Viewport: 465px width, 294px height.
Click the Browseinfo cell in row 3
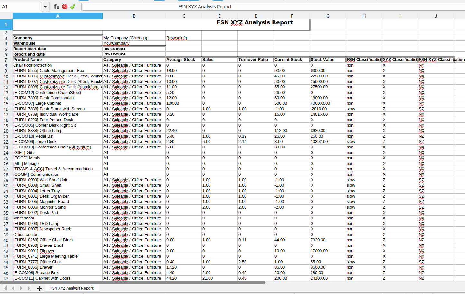(183, 38)
